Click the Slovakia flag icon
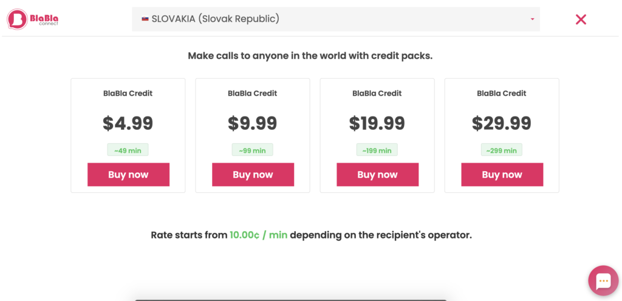This screenshot has height=301, width=622. (145, 19)
